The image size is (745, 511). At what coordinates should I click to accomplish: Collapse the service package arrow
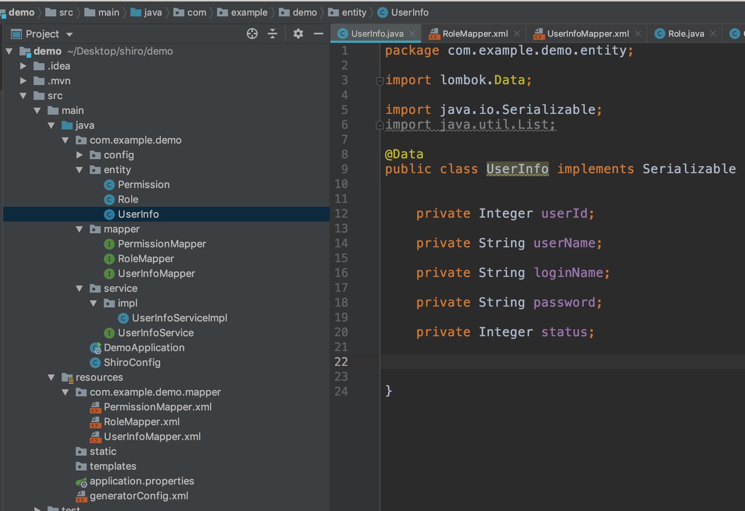click(80, 288)
